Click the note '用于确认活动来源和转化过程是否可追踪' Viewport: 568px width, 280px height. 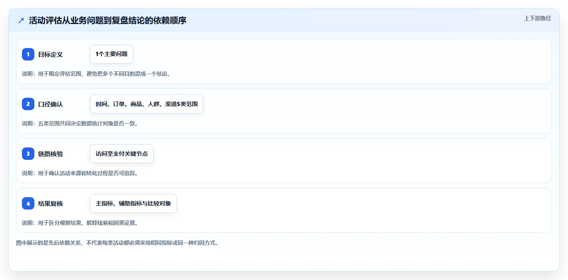coord(80,173)
